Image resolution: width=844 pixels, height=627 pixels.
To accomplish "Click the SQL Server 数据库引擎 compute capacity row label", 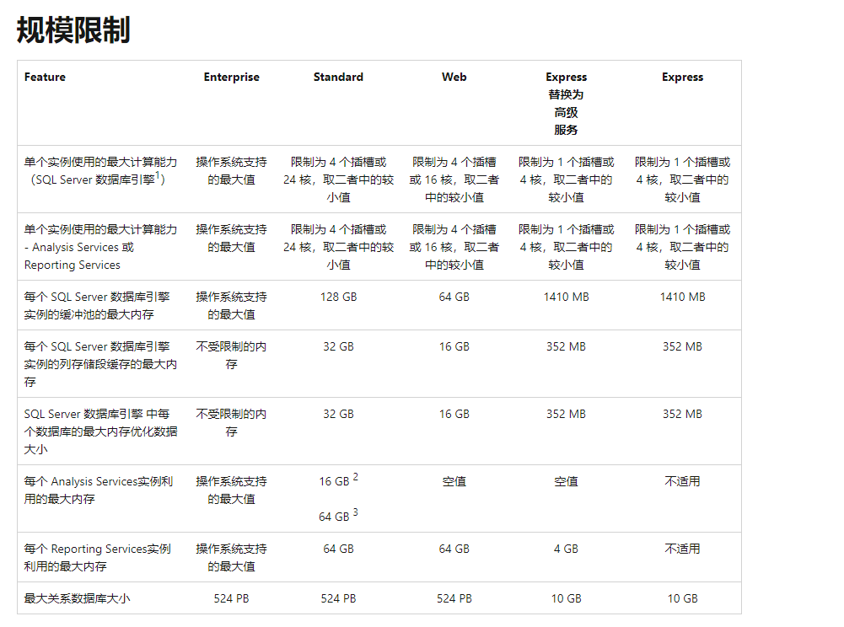I will coord(100,170).
